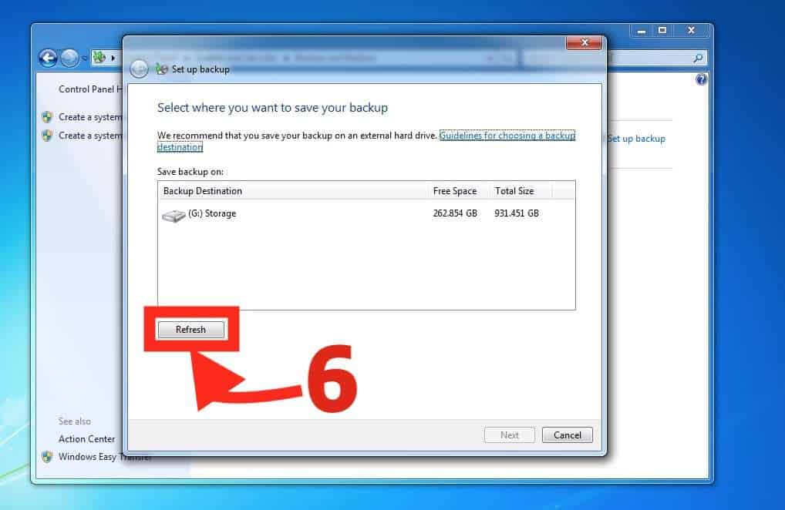Click the shield icon beside first Create a system link
This screenshot has height=510, width=785.
tap(47, 117)
